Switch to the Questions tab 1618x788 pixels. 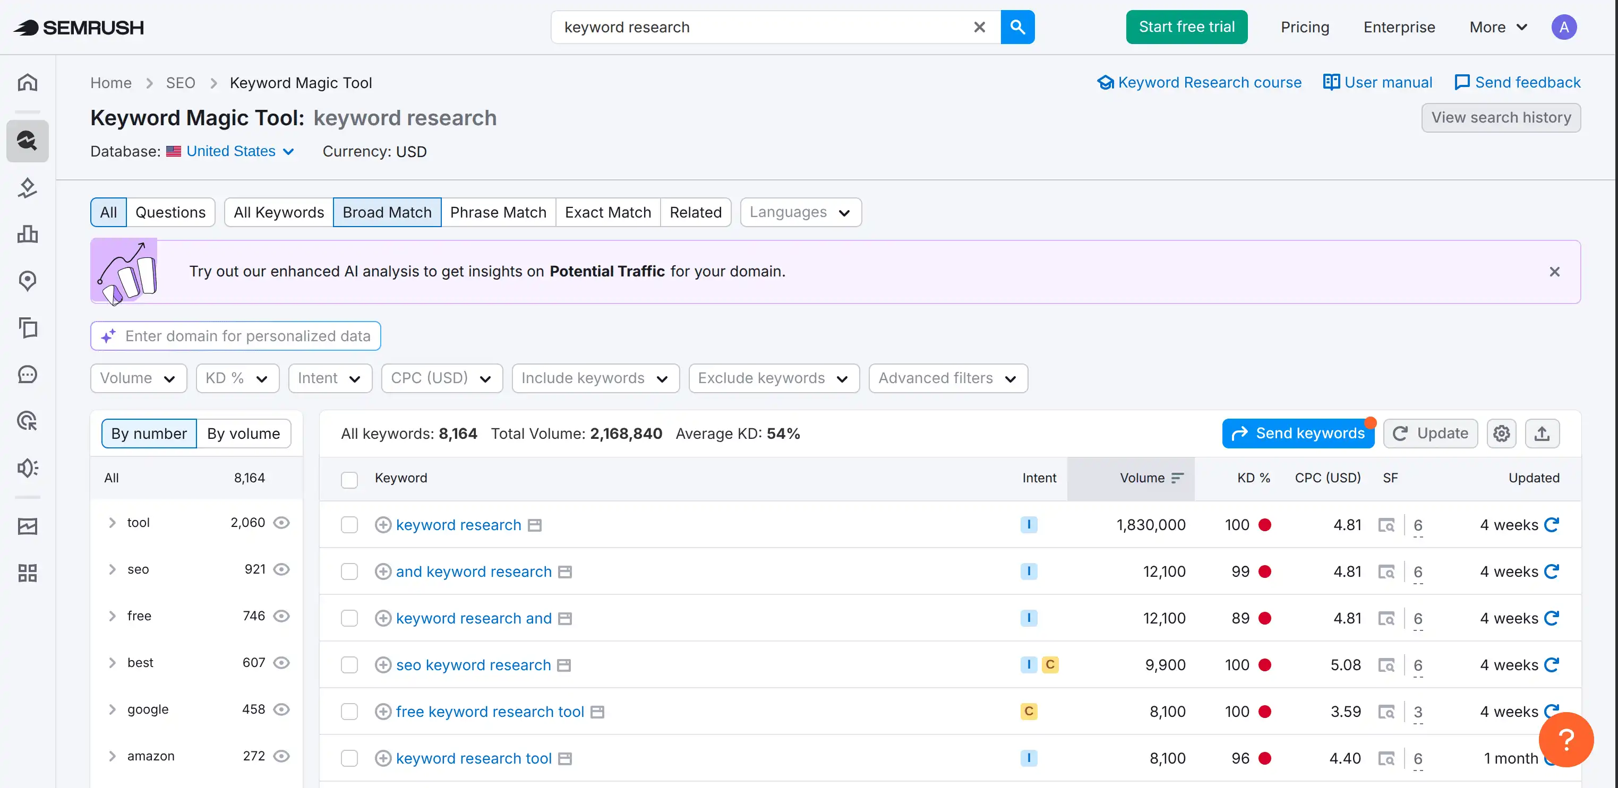(x=170, y=212)
